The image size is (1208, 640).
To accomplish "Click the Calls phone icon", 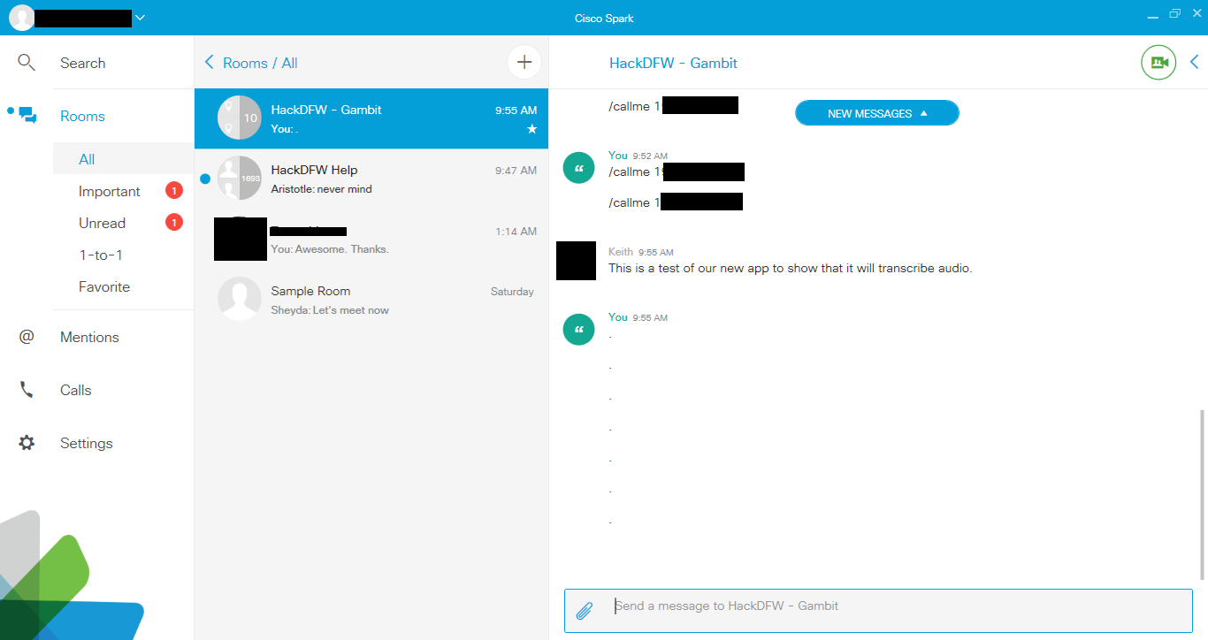I will click(x=27, y=390).
